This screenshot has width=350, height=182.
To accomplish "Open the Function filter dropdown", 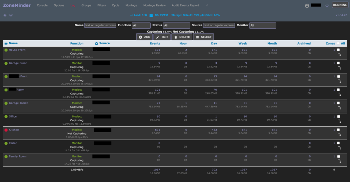I will [x=141, y=26].
